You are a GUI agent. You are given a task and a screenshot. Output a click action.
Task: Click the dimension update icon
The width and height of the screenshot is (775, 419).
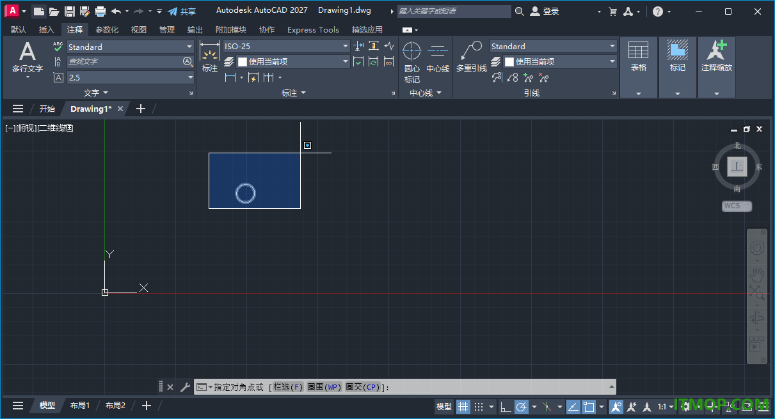pyautogui.click(x=374, y=61)
